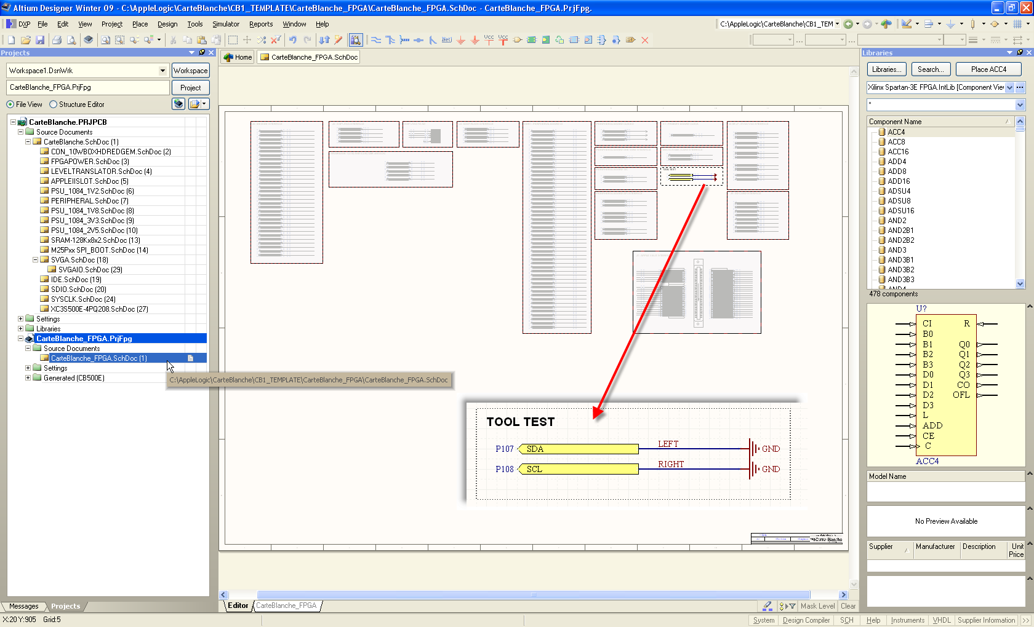Choose the Select Inside Area tool

233,40
